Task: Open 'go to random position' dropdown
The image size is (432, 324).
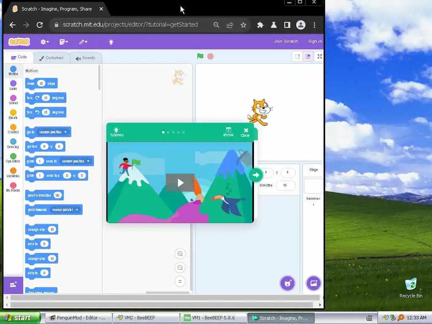Action: point(53,132)
